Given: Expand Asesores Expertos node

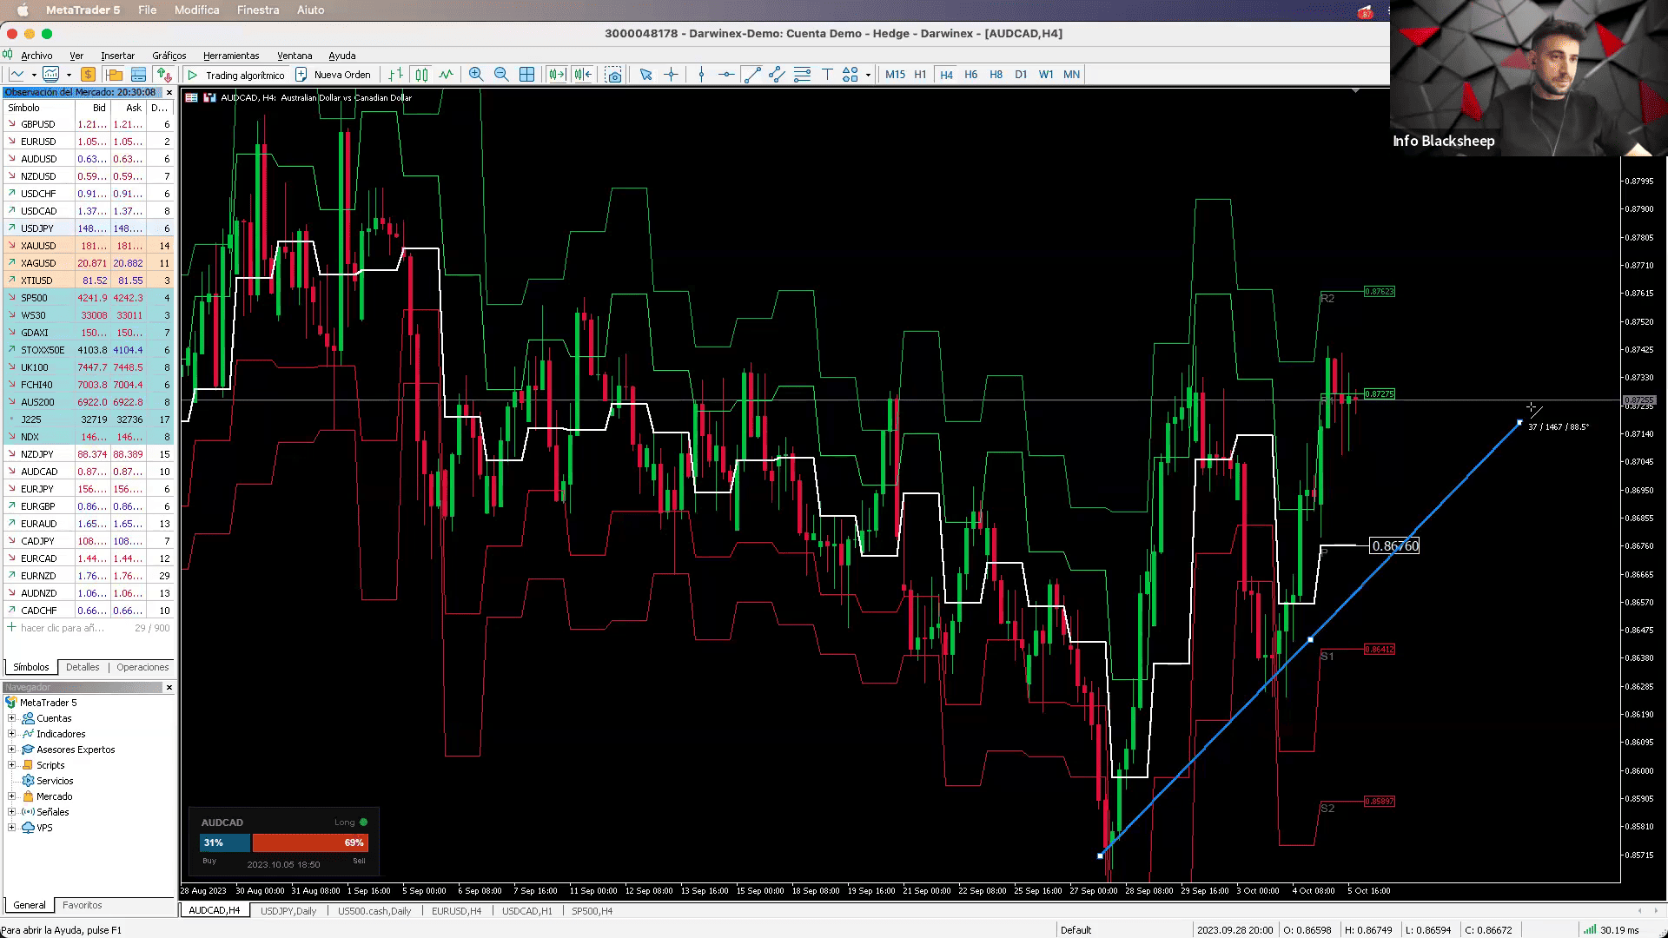Looking at the screenshot, I should (x=12, y=750).
